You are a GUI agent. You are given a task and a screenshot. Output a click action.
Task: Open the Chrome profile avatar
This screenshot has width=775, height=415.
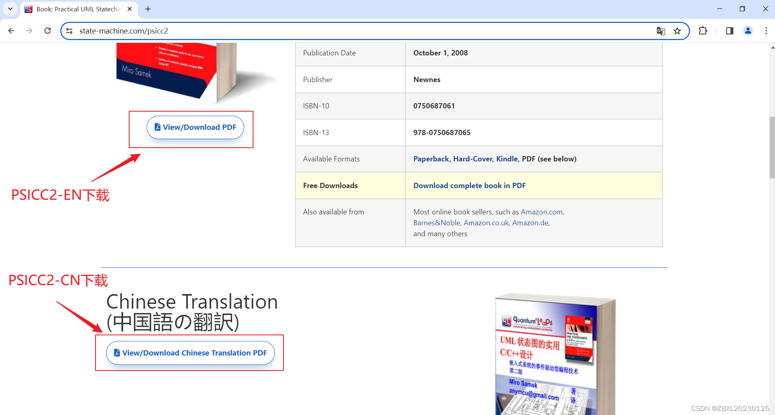(x=748, y=31)
